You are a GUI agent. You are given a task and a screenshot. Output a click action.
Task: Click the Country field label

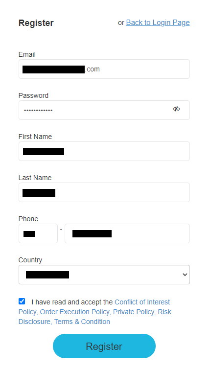pyautogui.click(x=30, y=260)
